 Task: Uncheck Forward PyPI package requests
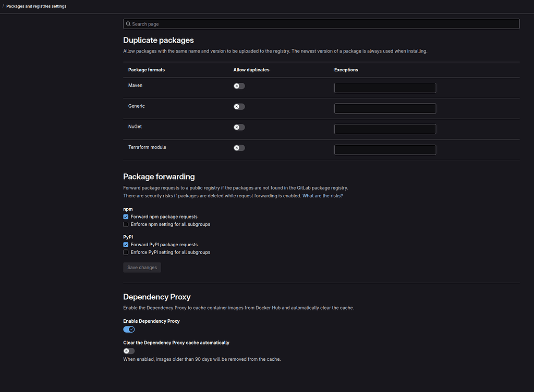click(x=125, y=244)
